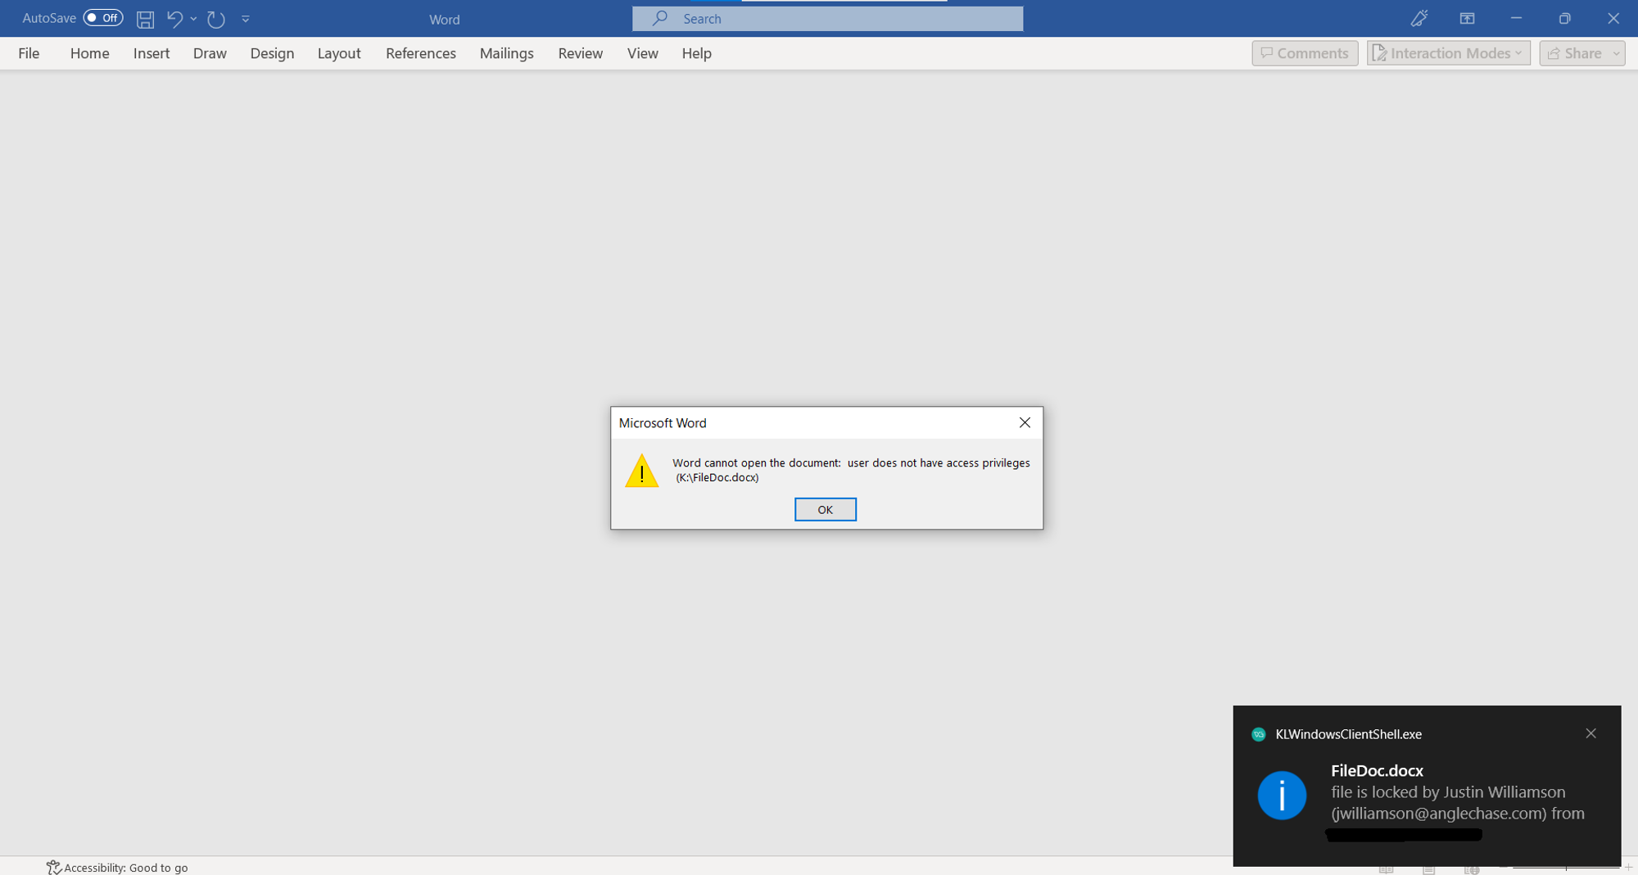This screenshot has height=875, width=1638.
Task: Switch to the Home tab
Action: coord(89,53)
